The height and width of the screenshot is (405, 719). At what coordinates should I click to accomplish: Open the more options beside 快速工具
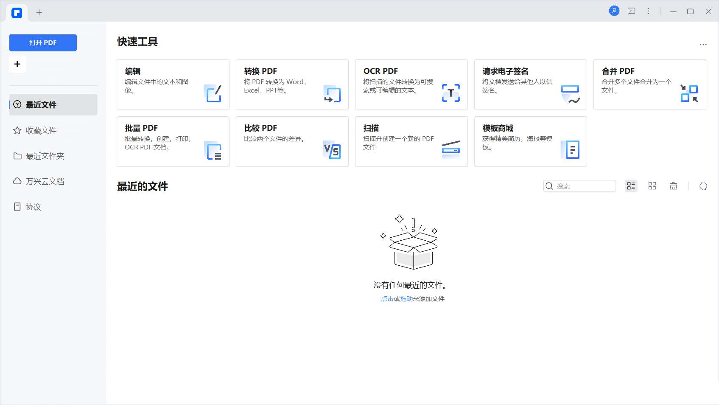[x=703, y=44]
